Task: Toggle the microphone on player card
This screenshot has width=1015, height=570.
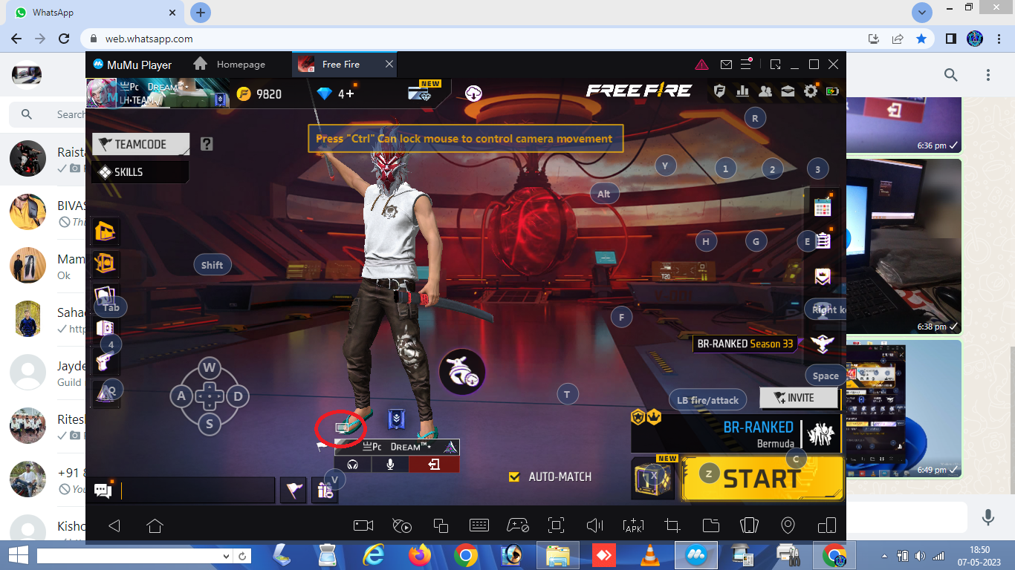Action: (x=389, y=465)
